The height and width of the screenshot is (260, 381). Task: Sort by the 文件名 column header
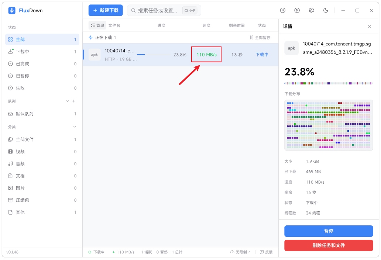(x=114, y=25)
